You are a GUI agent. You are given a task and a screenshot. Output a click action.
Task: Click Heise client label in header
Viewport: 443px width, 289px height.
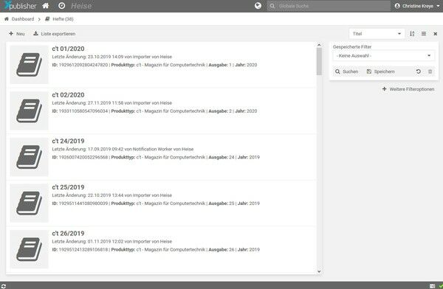pyautogui.click(x=81, y=6)
